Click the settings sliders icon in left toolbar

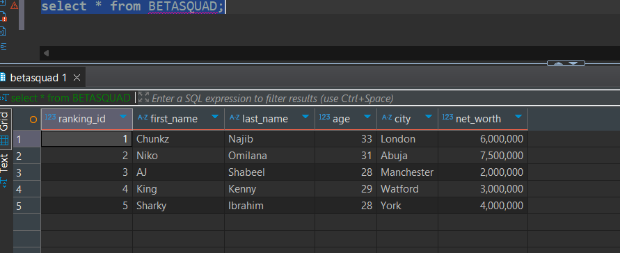pyautogui.click(x=3, y=46)
